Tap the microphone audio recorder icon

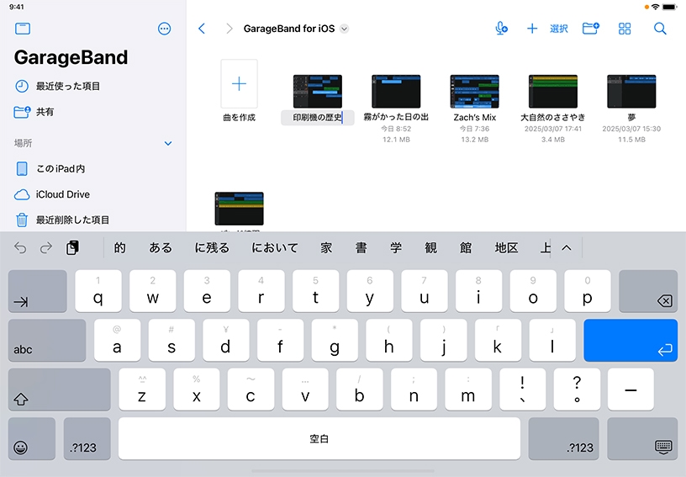click(502, 29)
